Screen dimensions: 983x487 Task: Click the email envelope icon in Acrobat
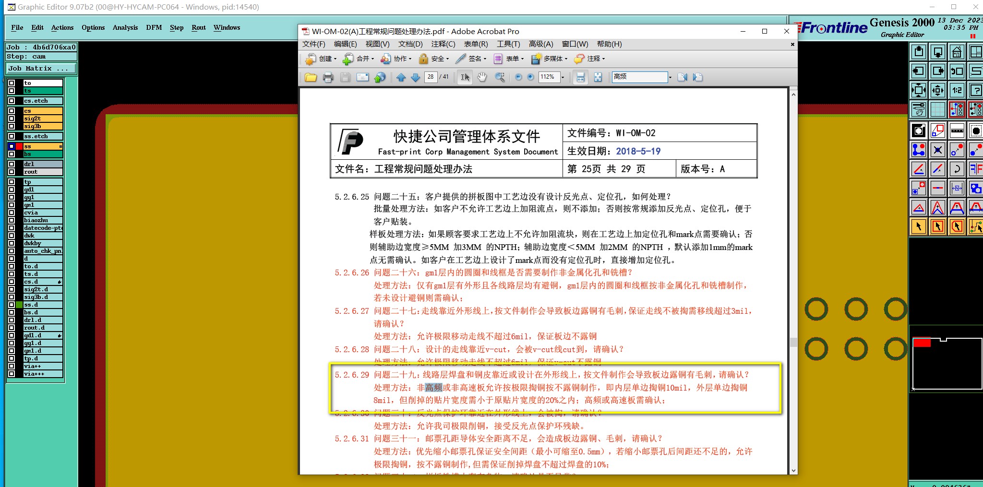click(x=362, y=77)
